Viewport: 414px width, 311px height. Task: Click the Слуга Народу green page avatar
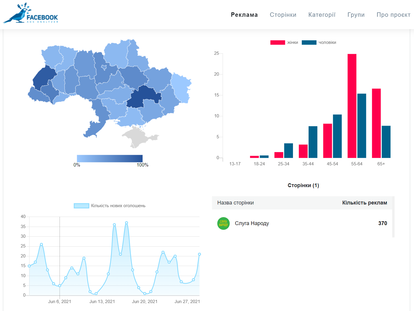[223, 223]
